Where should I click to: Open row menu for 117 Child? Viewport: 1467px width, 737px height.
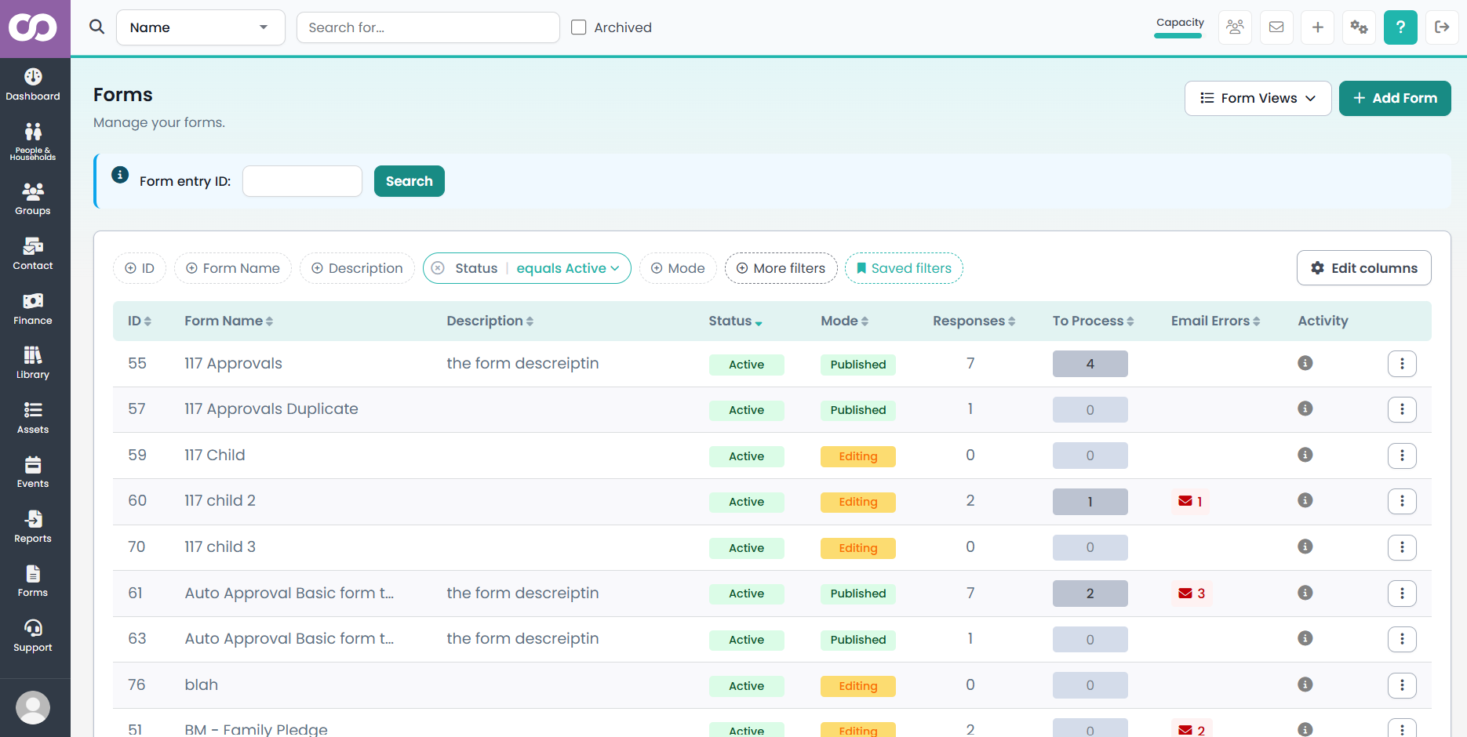[x=1402, y=456]
